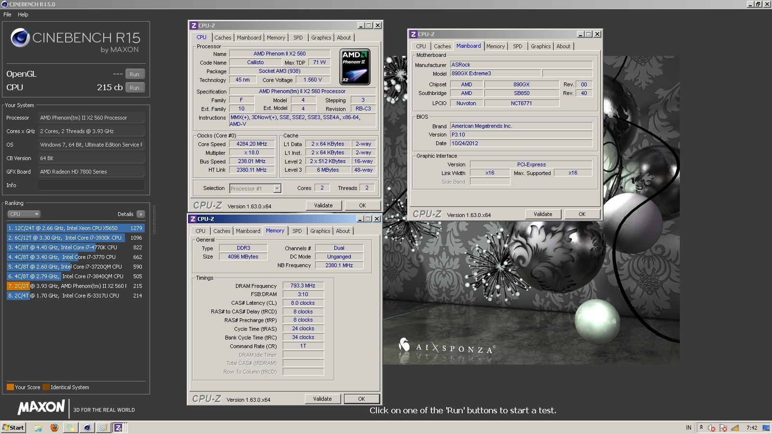The image size is (772, 434).
Task: Select ranking row 3 Core i7-4770K
Action: click(x=75, y=247)
